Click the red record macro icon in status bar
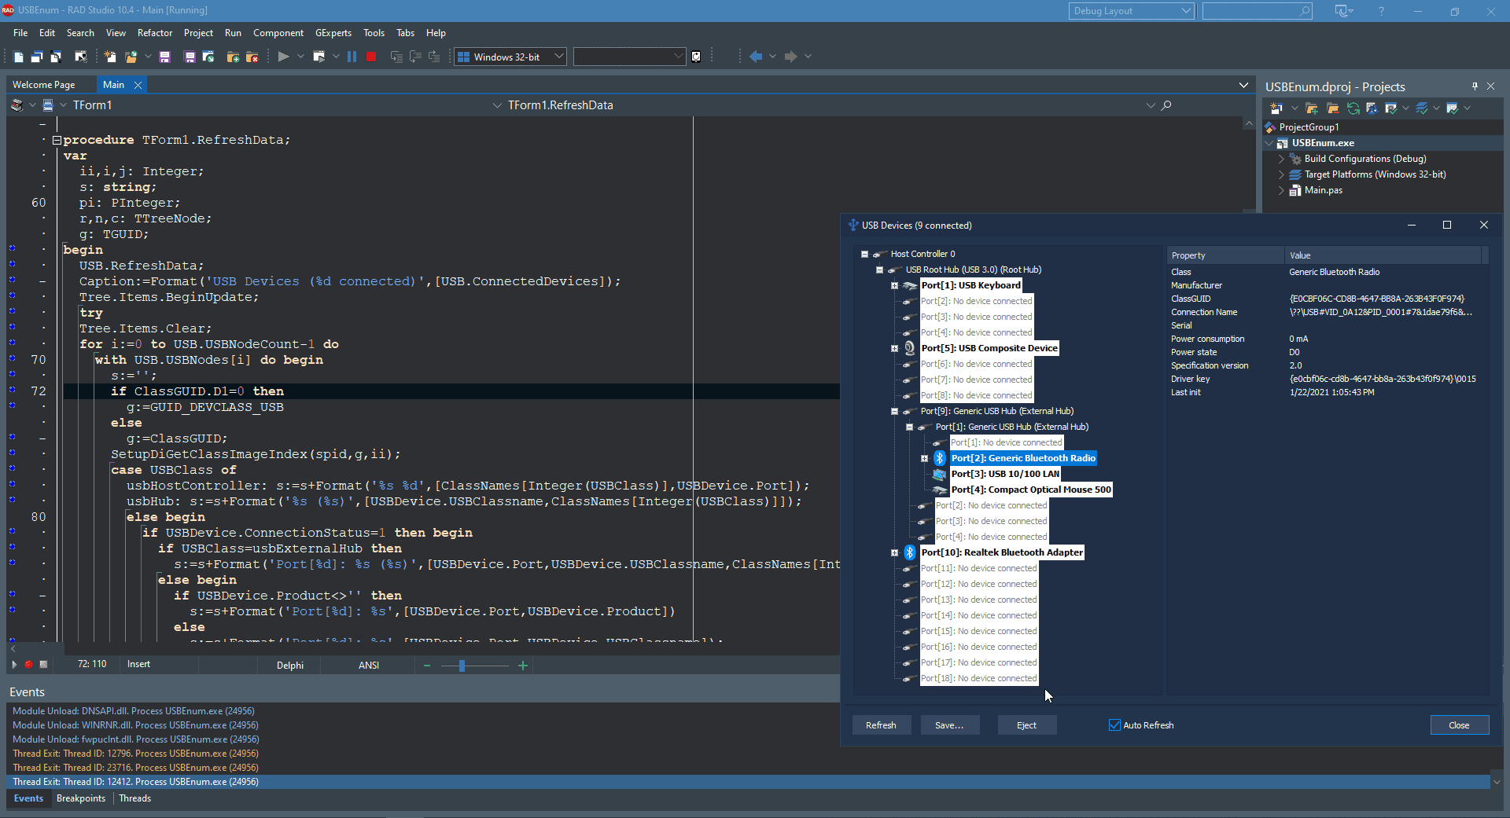 (x=28, y=665)
